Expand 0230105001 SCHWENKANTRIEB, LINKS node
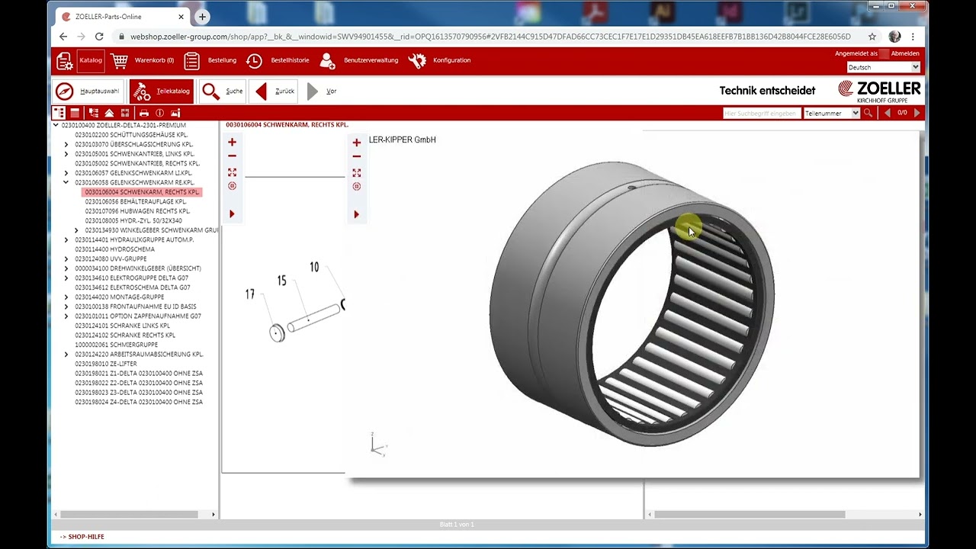This screenshot has height=549, width=976. pos(66,154)
